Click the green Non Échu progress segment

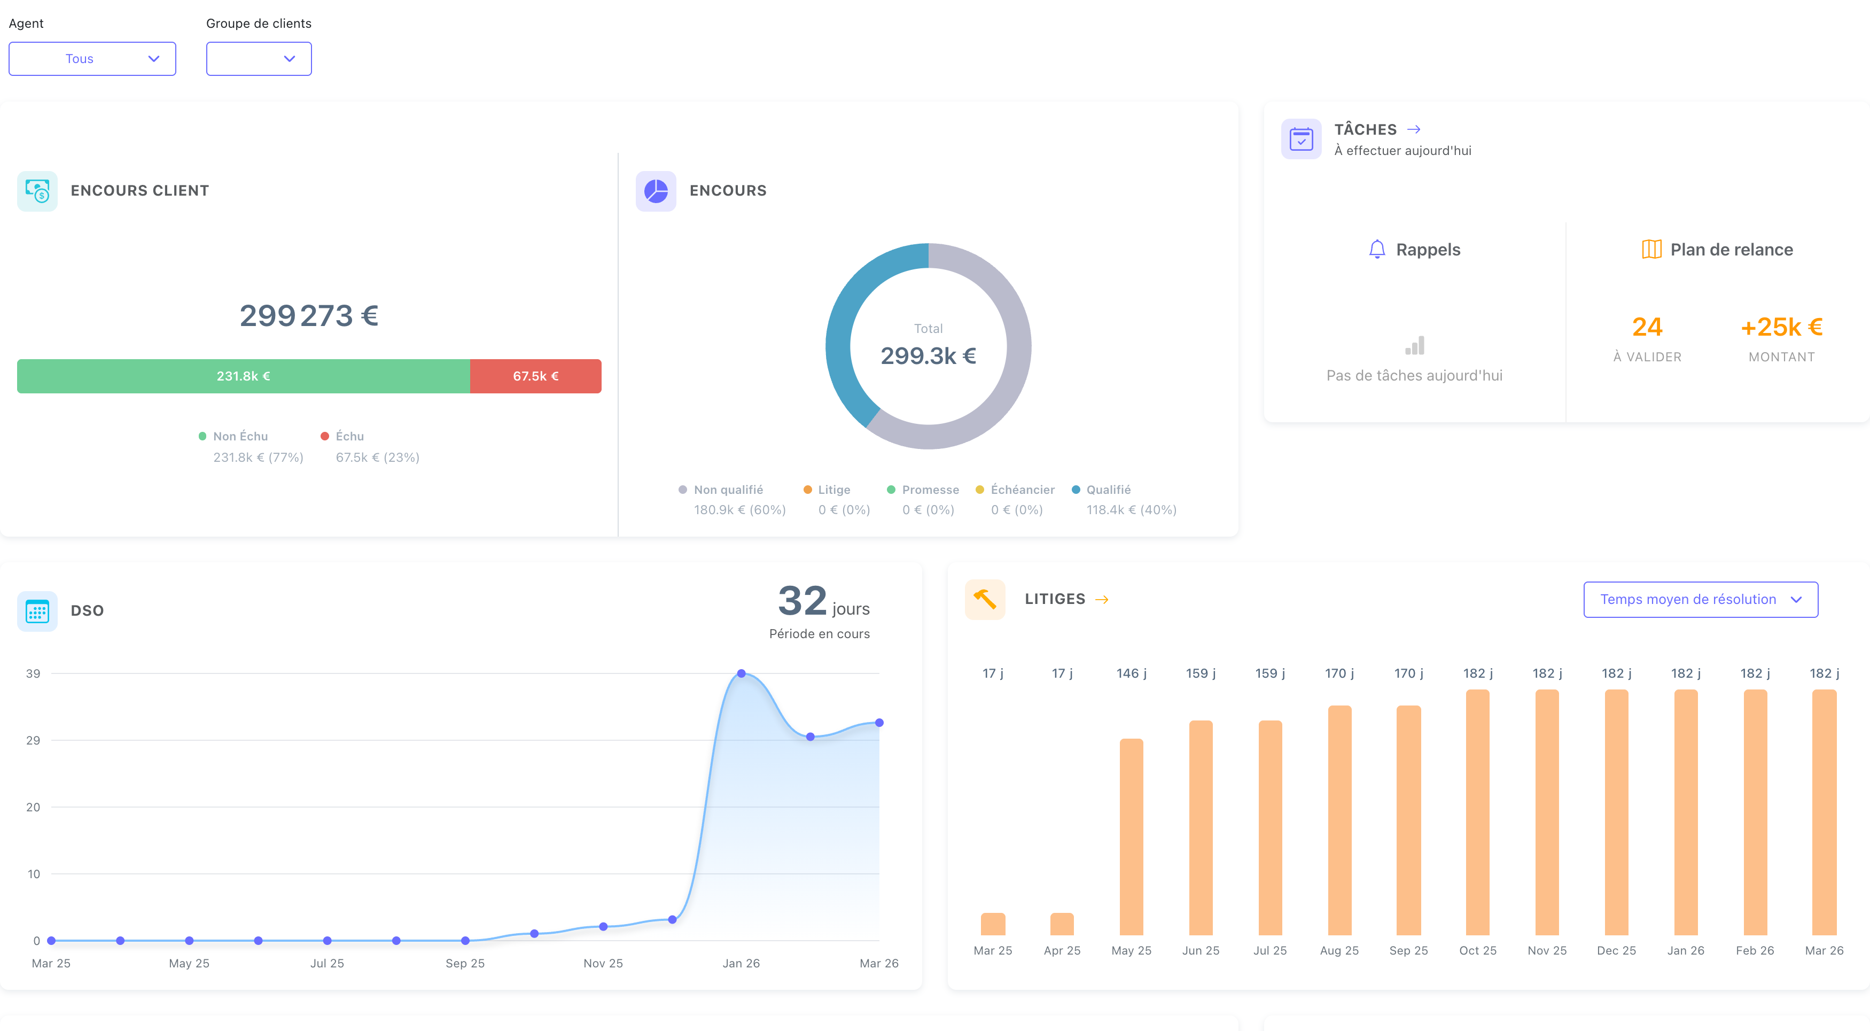(x=243, y=376)
